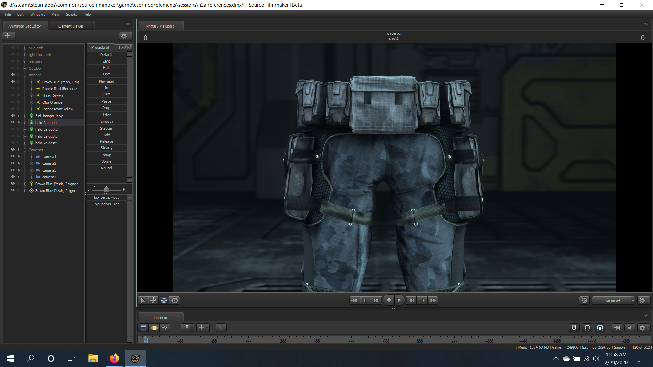Screen dimensions: 653x367
Task: Click the timeline razor/pointer tool icon
Action: (187, 328)
